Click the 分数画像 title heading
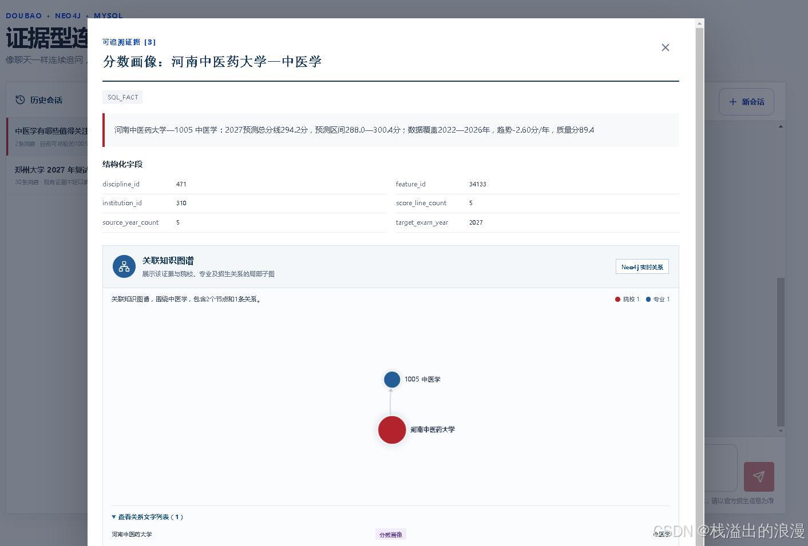 (x=212, y=62)
